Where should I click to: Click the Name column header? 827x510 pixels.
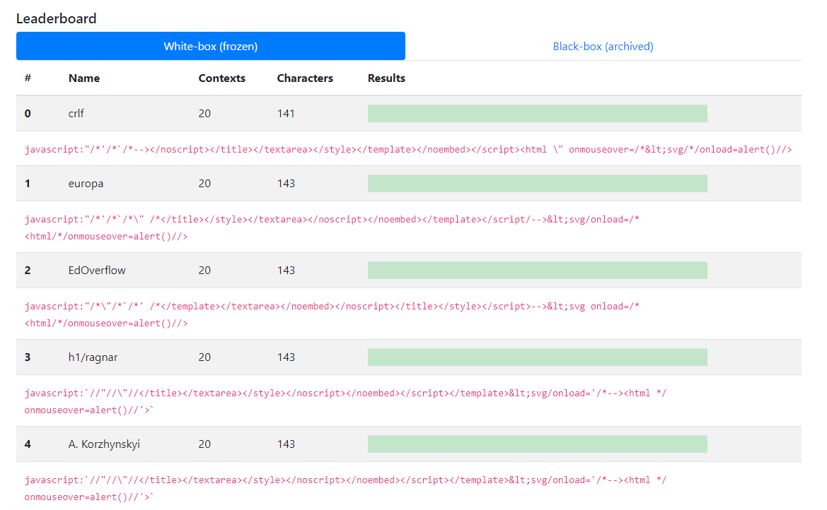(x=84, y=78)
